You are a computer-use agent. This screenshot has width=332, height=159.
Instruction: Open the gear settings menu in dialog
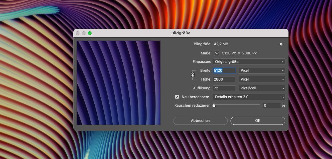(x=282, y=44)
